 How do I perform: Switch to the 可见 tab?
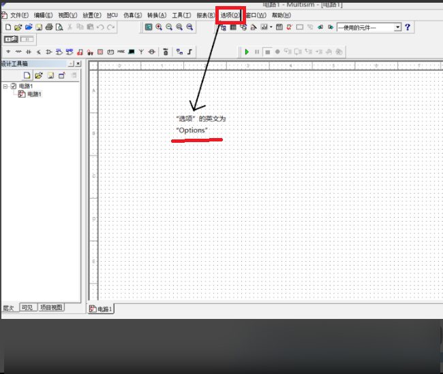(27, 307)
